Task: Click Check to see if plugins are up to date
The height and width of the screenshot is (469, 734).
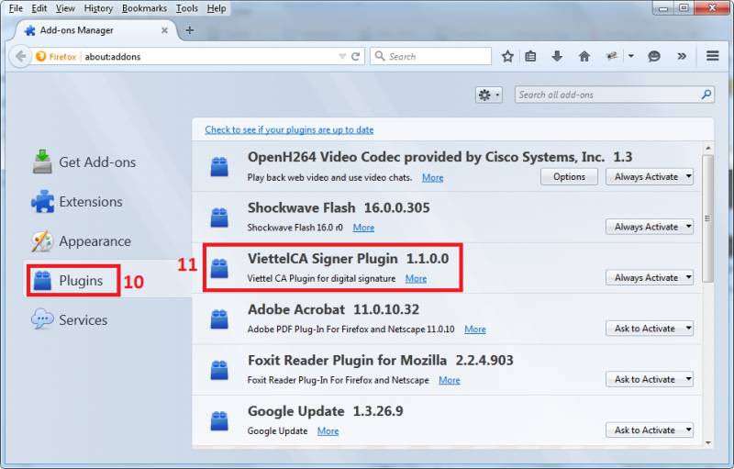Action: pos(289,129)
